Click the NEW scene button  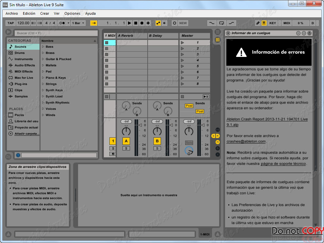point(183,23)
